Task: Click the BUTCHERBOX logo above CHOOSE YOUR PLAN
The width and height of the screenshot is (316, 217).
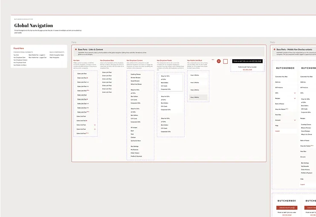Action: (287, 201)
